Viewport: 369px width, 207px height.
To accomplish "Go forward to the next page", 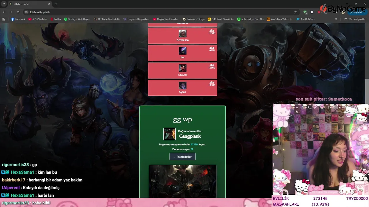I will point(11,12).
